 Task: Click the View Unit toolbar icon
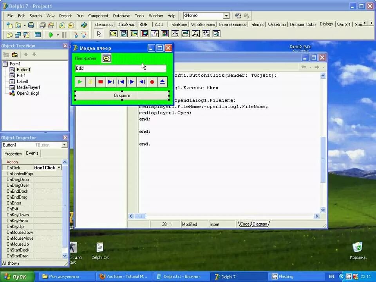tap(9, 35)
